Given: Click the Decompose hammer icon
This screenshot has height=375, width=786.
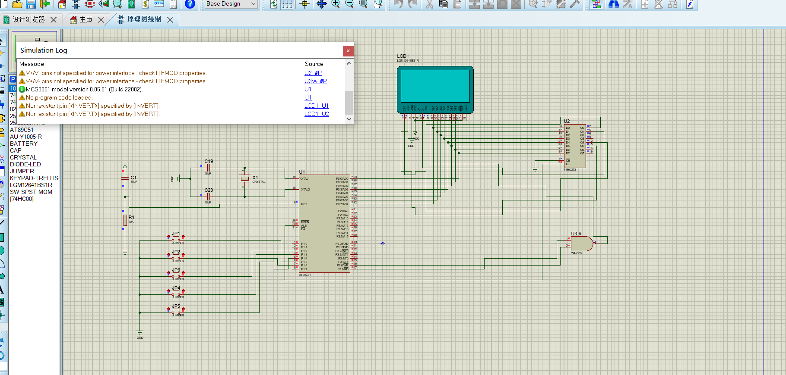Looking at the screenshot, I should (575, 4).
